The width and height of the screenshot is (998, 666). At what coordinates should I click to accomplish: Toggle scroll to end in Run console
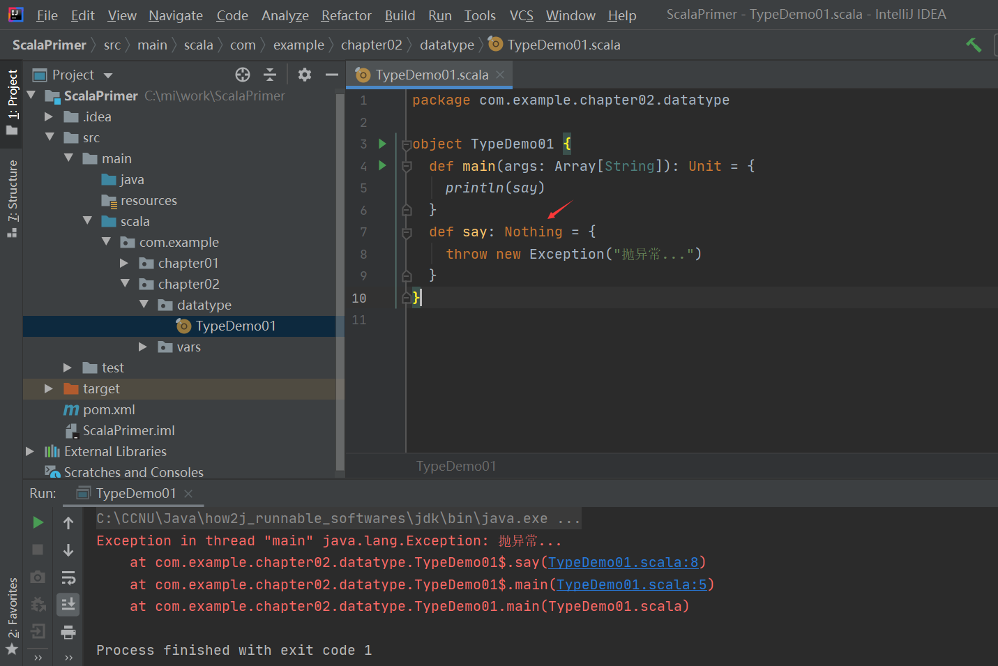coord(68,605)
